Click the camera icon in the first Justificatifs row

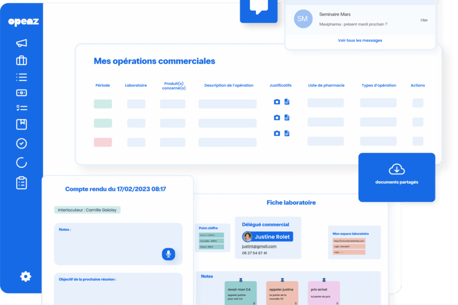point(277,102)
